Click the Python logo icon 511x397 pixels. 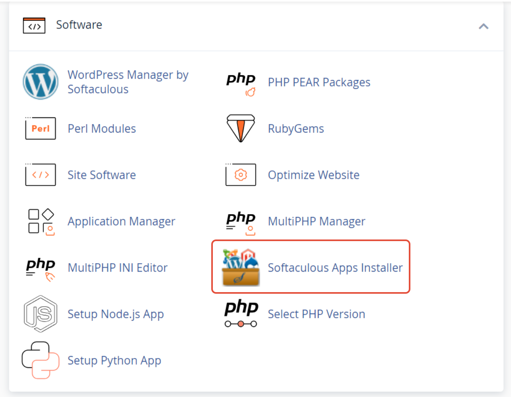tap(40, 360)
